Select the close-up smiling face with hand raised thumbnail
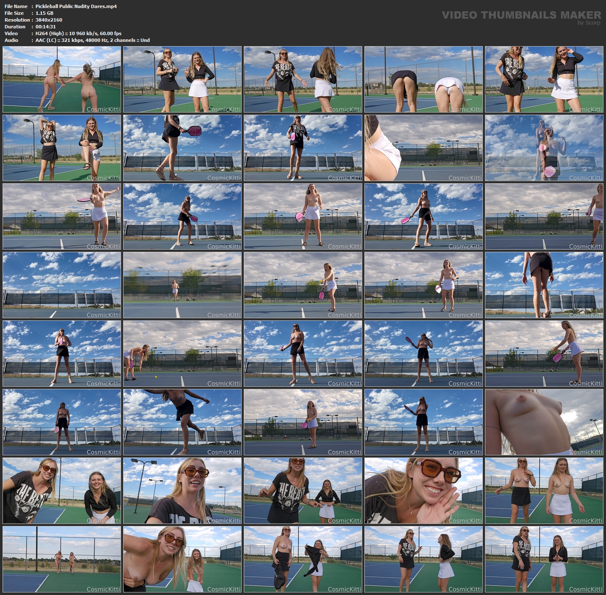This screenshot has width=606, height=595. click(x=424, y=491)
